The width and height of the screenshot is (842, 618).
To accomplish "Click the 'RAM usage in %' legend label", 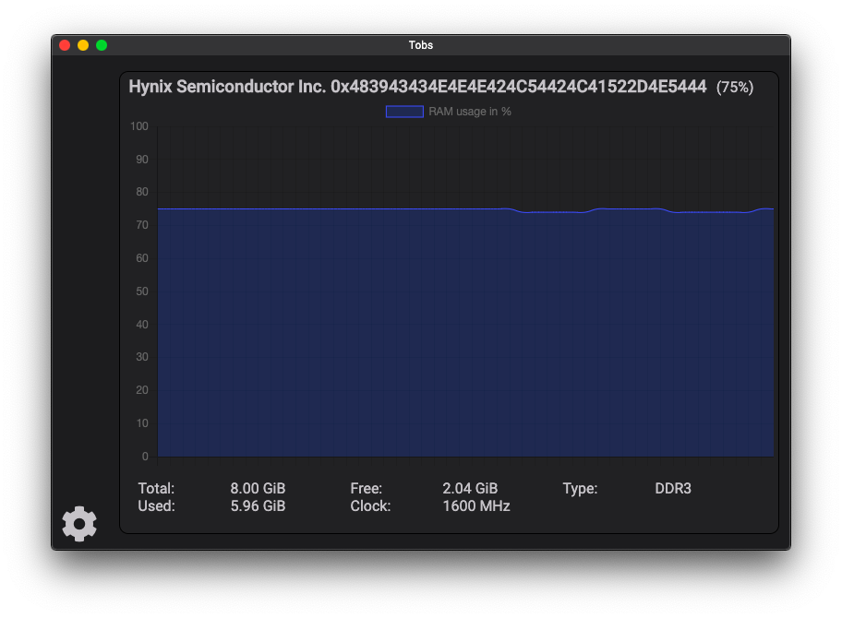I will [x=470, y=112].
